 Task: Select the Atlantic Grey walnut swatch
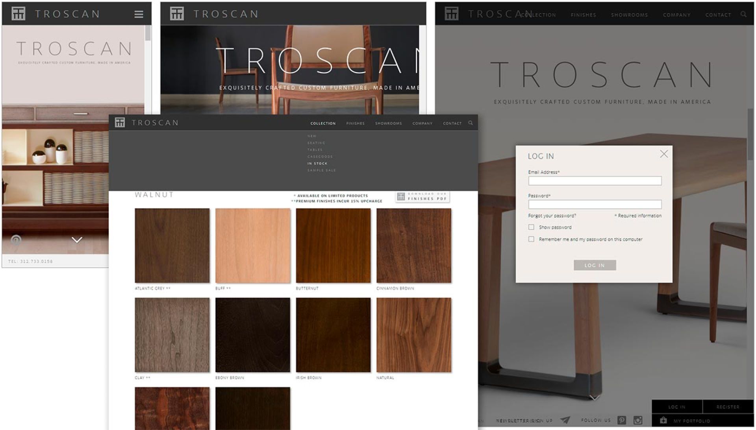point(172,245)
